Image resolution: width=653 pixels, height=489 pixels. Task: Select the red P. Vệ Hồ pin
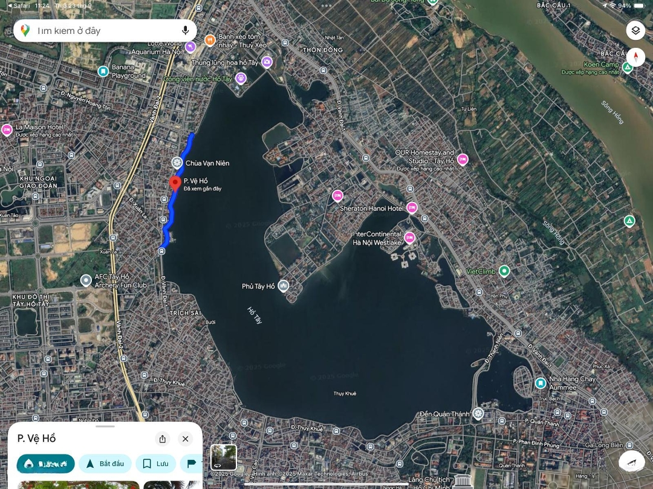(175, 184)
